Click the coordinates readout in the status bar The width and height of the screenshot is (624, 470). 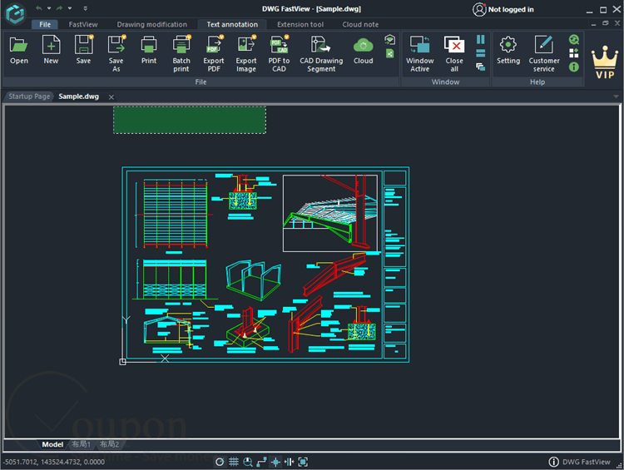point(55,462)
